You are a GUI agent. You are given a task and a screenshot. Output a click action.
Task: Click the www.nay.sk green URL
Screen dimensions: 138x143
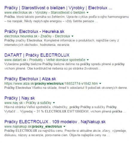(x=13, y=103)
